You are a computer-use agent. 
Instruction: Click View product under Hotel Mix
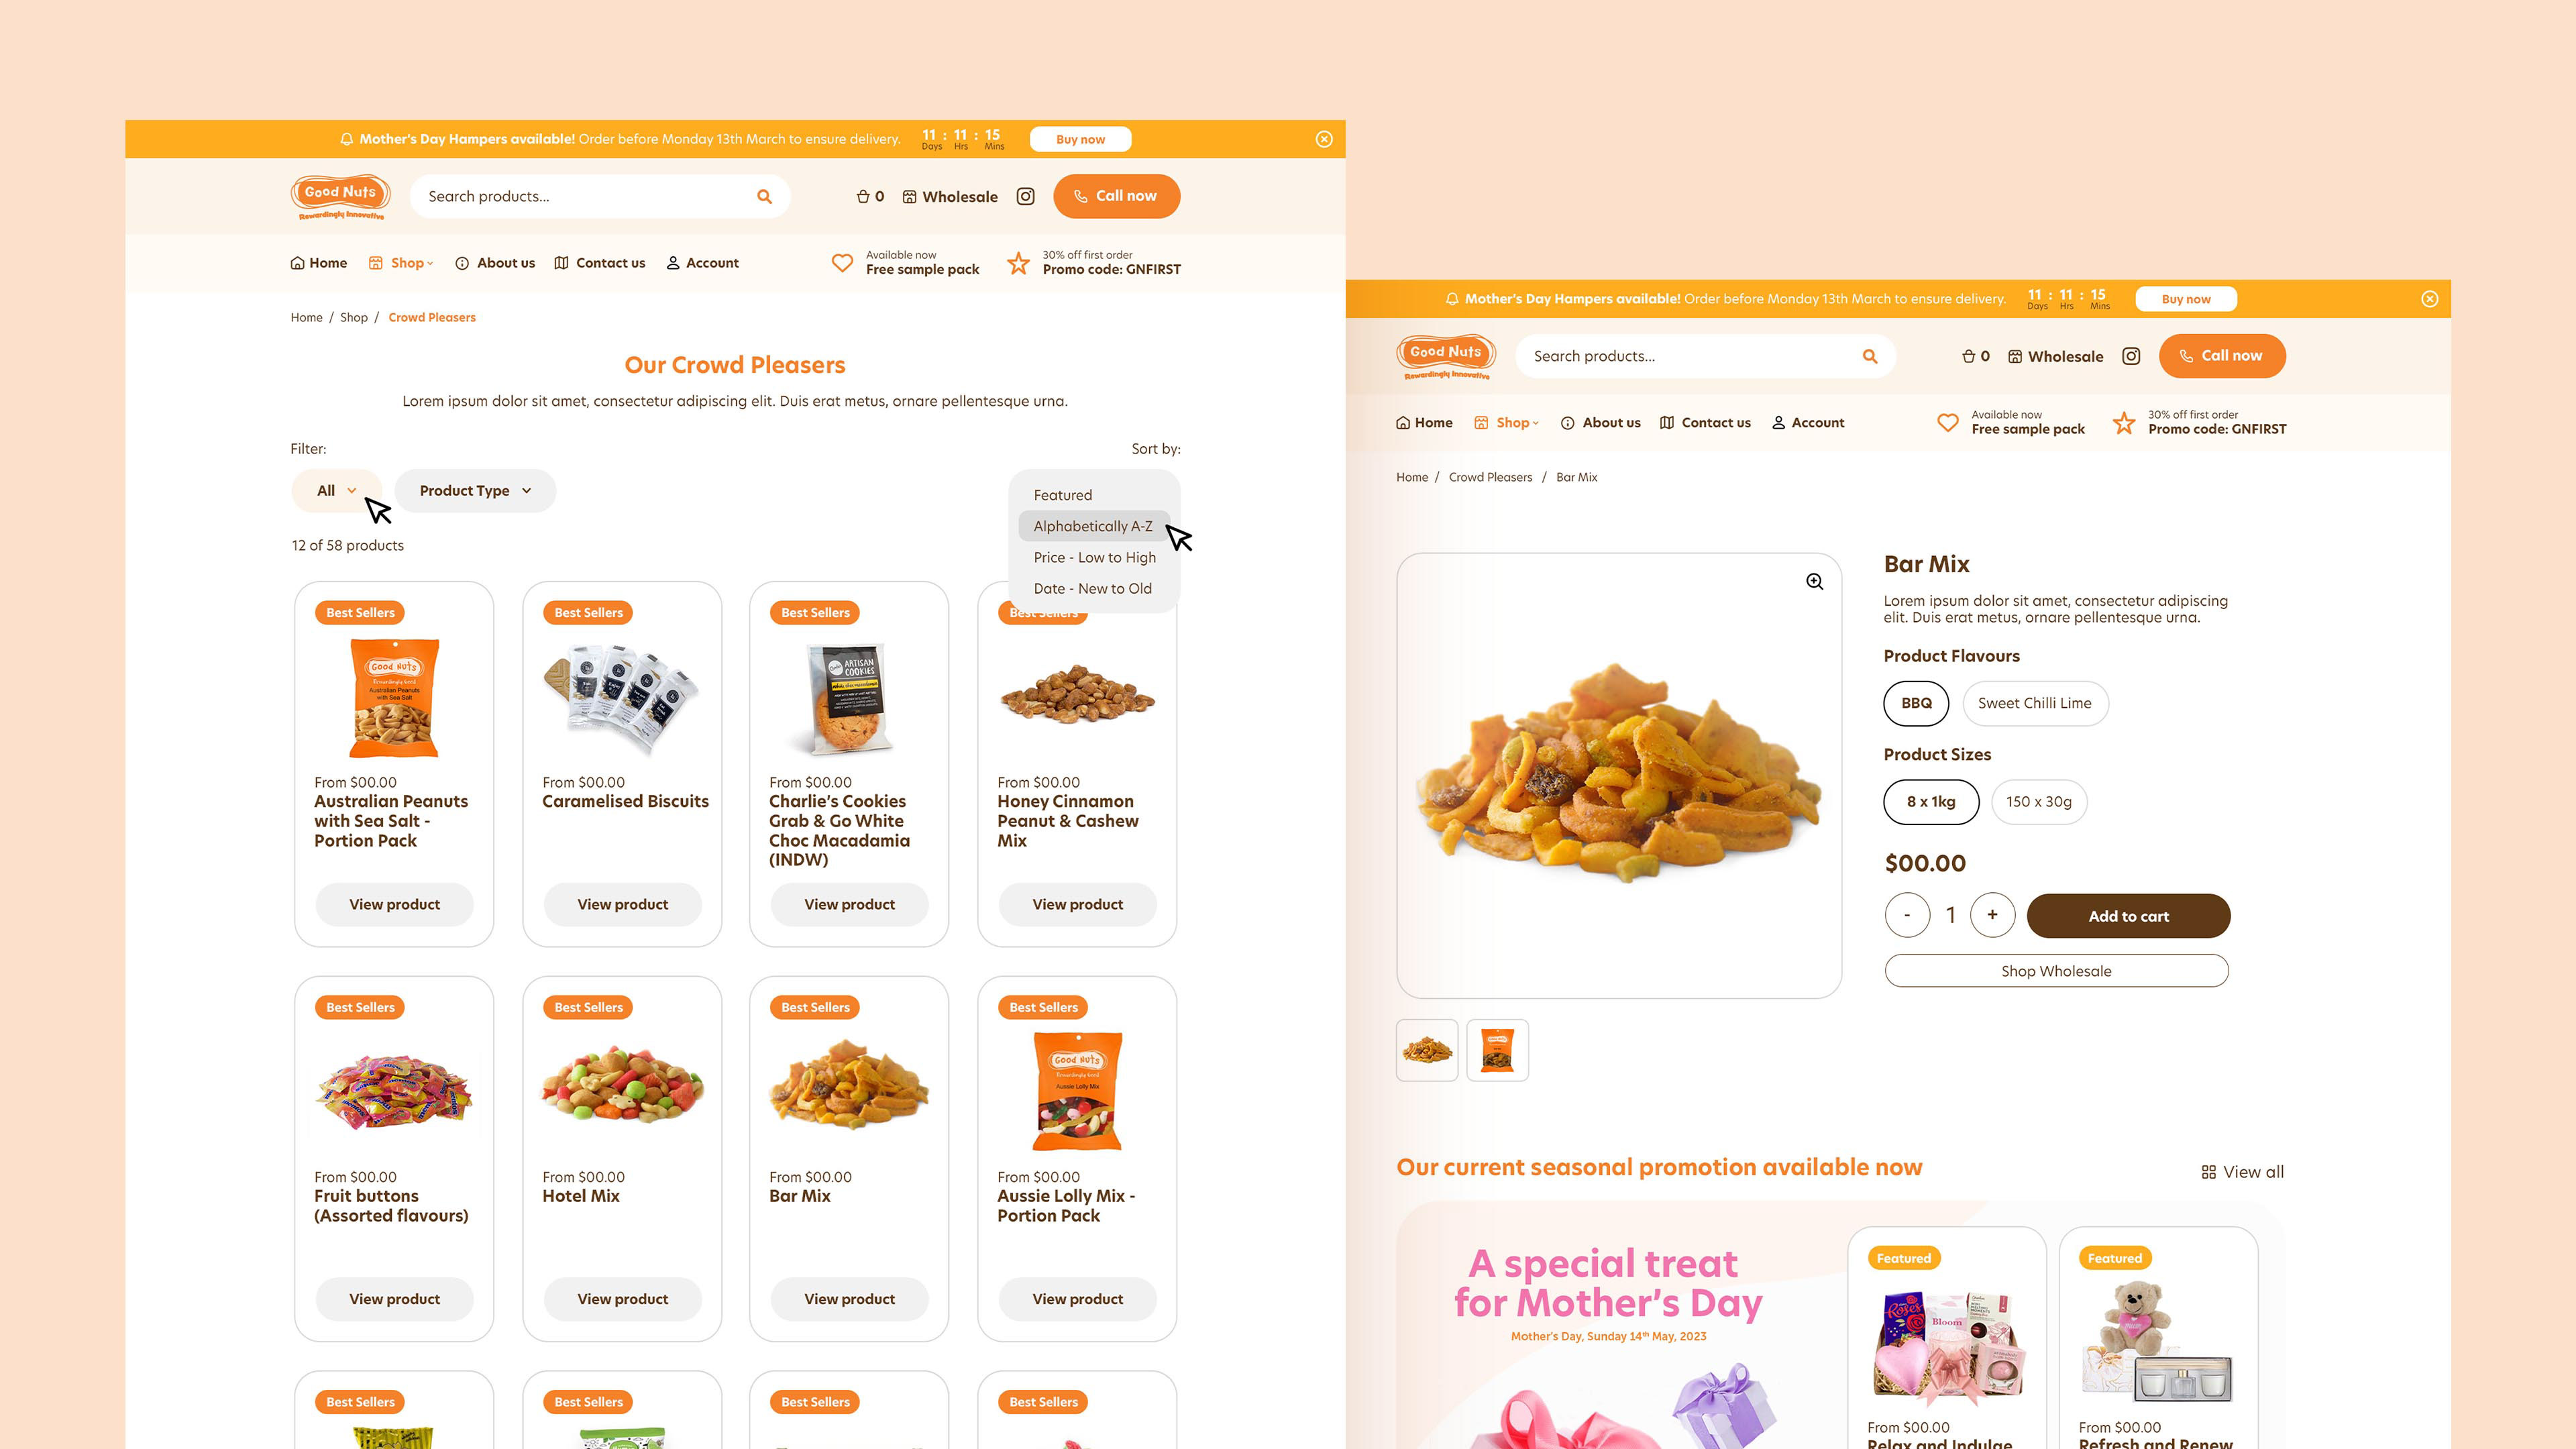622,1299
